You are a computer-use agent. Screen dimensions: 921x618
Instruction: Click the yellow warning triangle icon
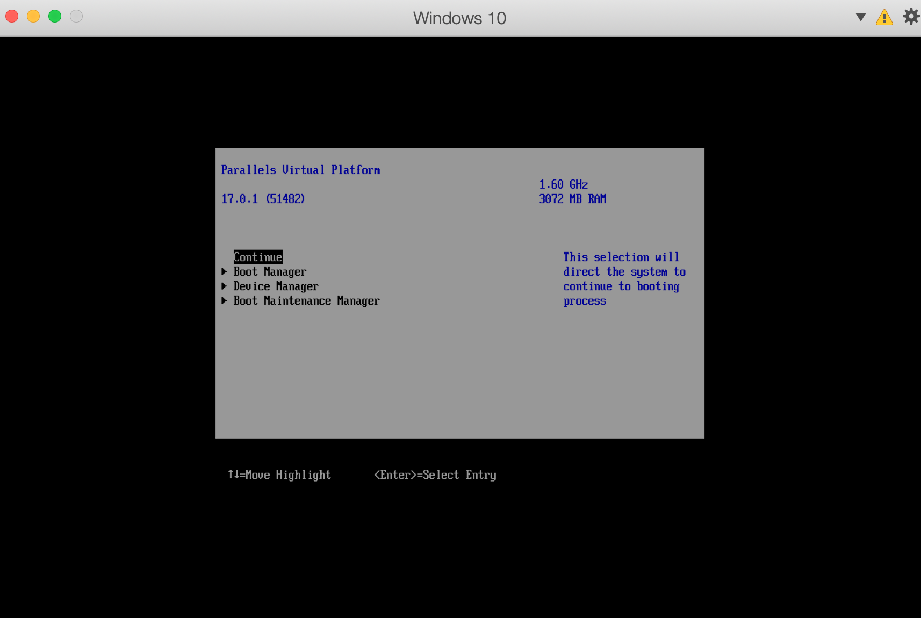point(884,17)
